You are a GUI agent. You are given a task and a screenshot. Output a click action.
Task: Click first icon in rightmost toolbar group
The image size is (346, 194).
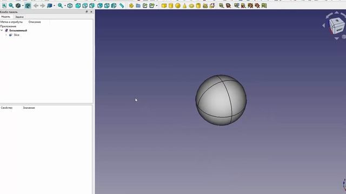[x=221, y=6]
